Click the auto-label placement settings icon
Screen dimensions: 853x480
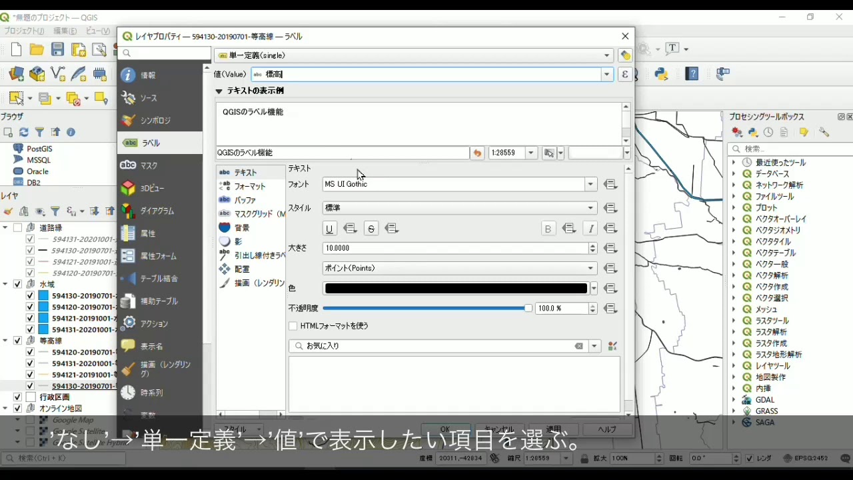625,55
